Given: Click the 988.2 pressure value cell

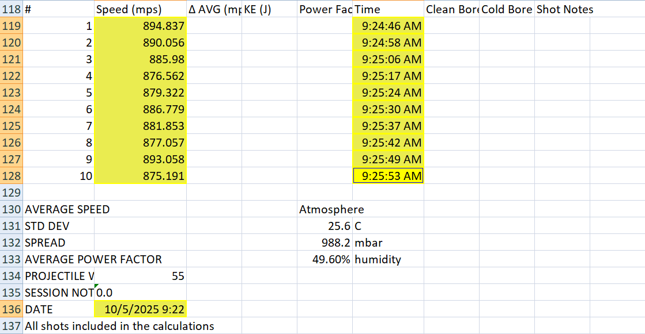Looking at the screenshot, I should tap(325, 243).
